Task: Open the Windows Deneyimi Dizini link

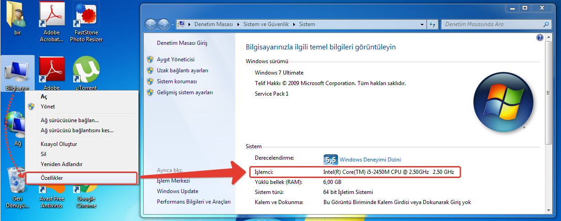Action: click(370, 160)
